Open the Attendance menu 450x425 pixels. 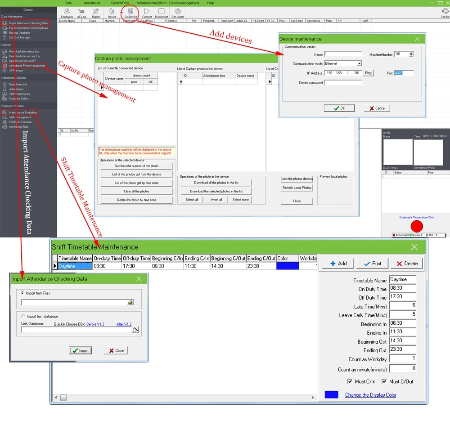click(x=92, y=3)
